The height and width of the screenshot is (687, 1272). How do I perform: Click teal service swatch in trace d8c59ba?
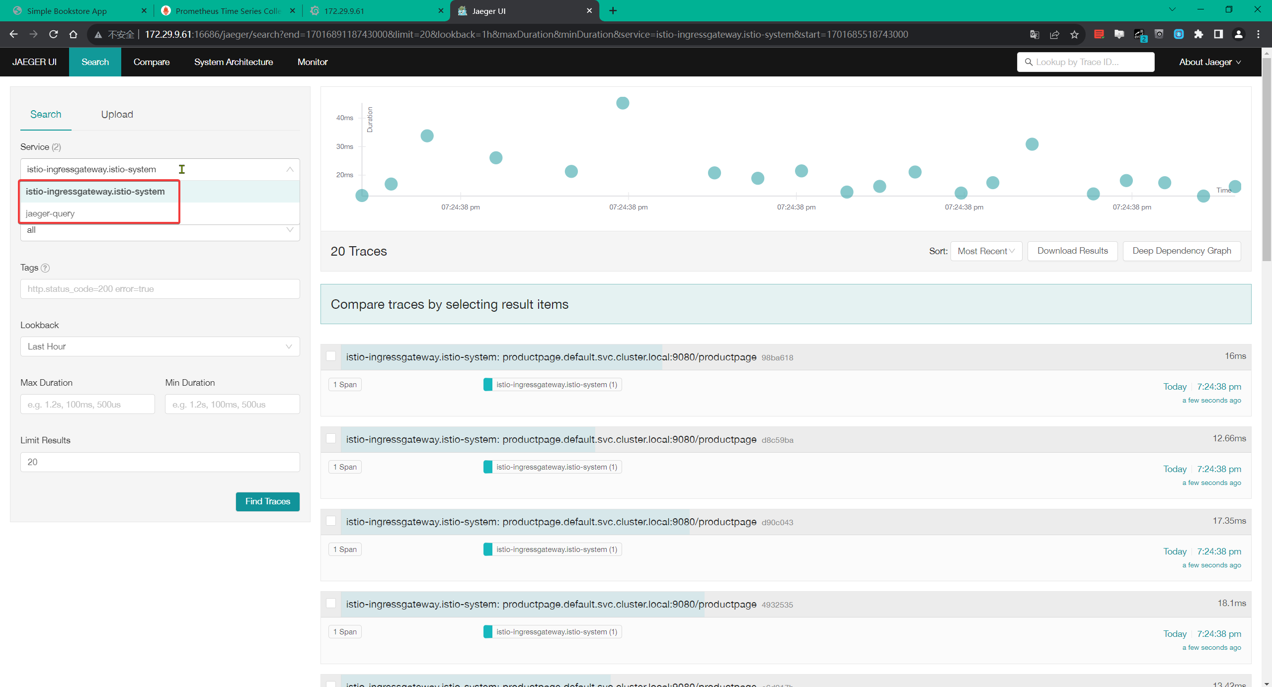[488, 467]
